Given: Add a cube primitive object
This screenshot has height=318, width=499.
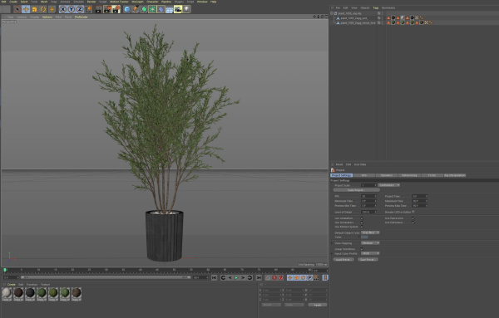Looking at the screenshot, I should (x=127, y=9).
